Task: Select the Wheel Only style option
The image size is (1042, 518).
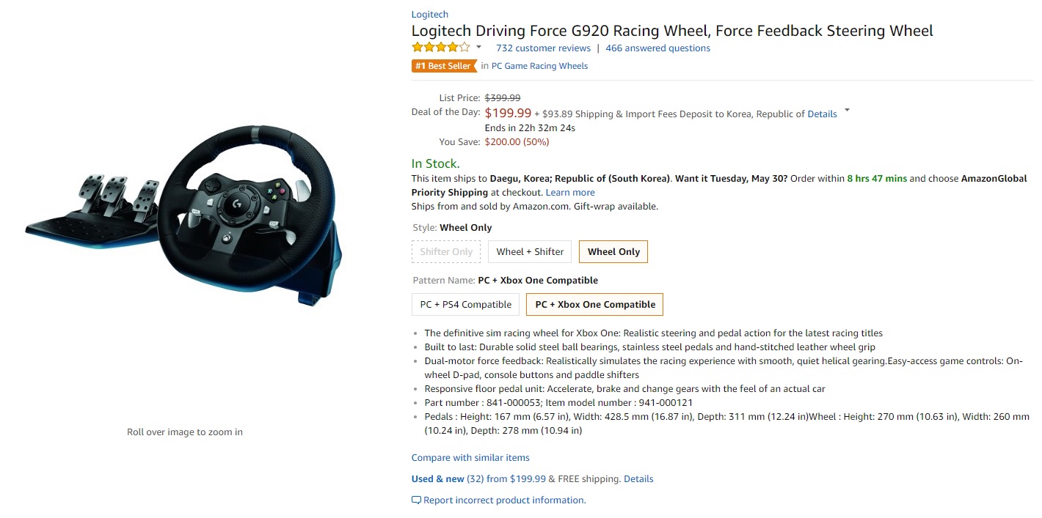Action: pos(613,251)
